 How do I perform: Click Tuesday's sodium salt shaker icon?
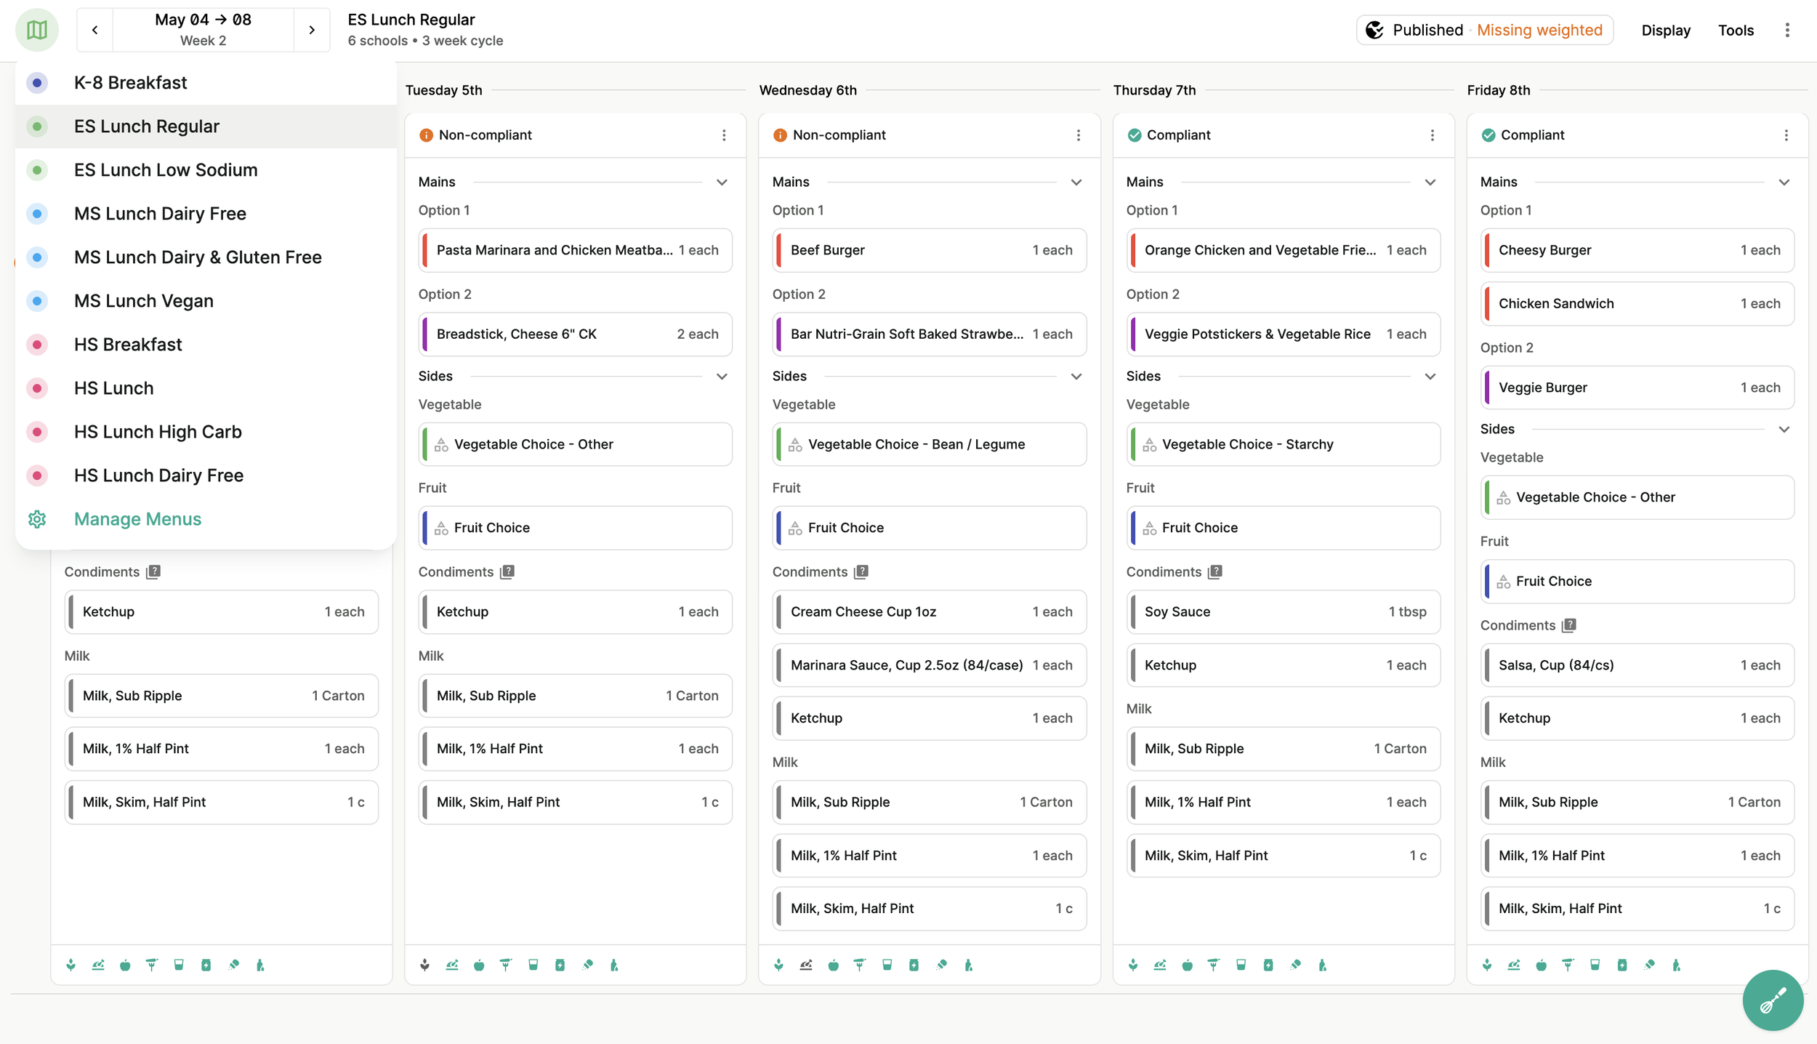pos(587,965)
